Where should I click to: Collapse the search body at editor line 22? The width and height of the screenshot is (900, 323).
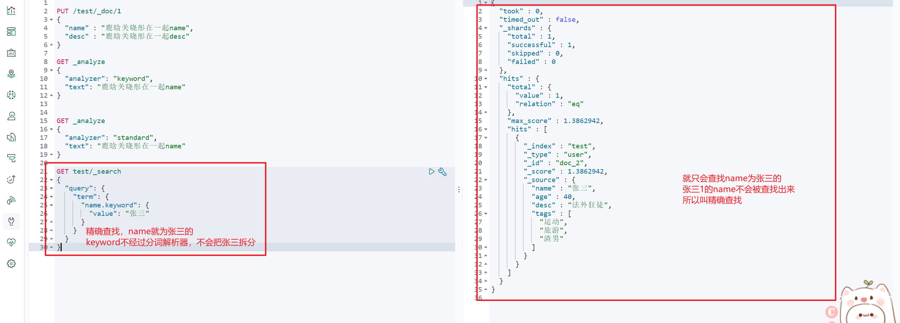[x=51, y=180]
